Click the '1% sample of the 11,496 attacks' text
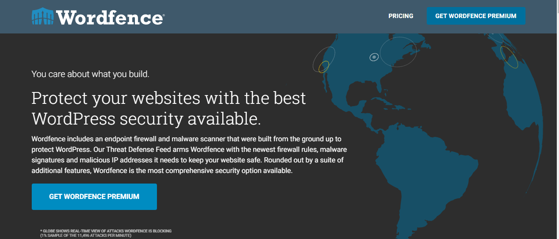 [86, 235]
